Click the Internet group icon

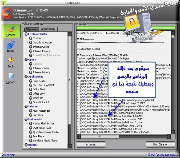pos(26,106)
